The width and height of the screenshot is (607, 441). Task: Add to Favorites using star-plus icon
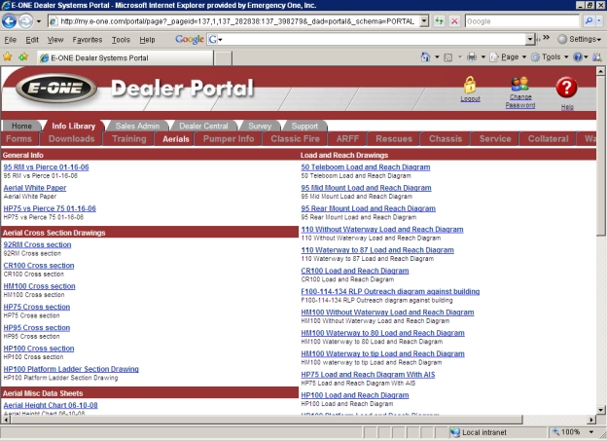pyautogui.click(x=23, y=57)
